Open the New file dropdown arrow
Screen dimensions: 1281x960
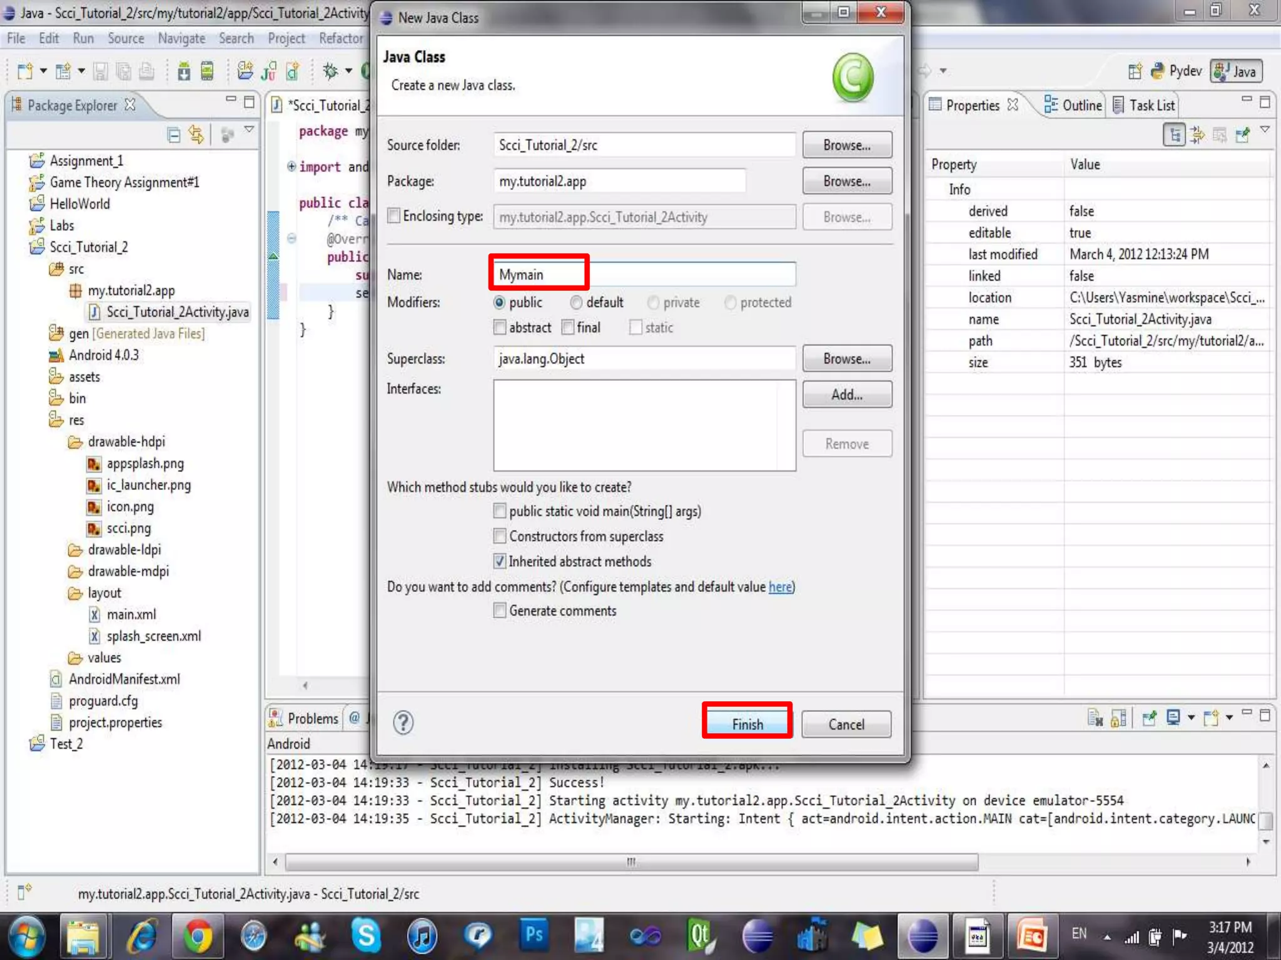coord(43,71)
